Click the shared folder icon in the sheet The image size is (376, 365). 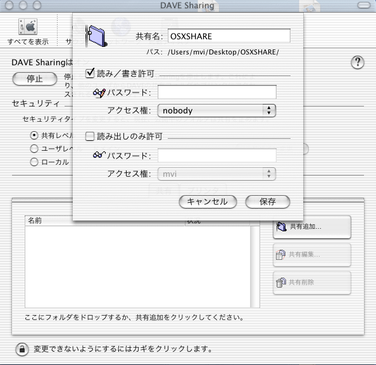[x=96, y=35]
